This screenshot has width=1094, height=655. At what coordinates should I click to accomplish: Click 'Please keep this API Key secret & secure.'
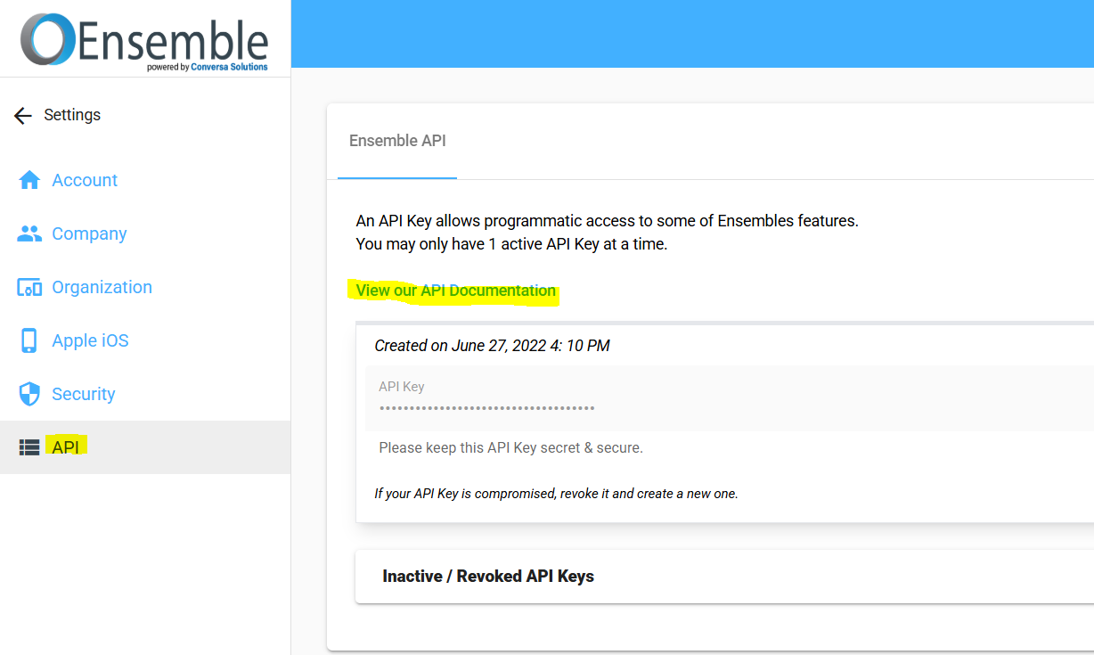510,447
